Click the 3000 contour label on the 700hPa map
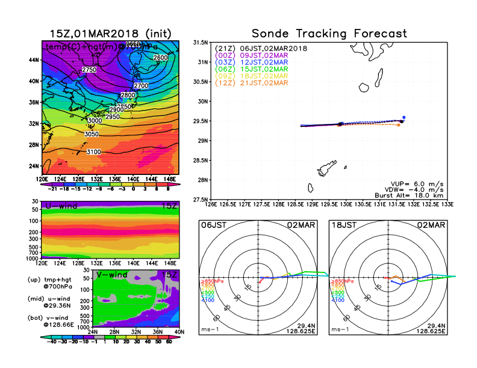Image resolution: width=477 pixels, height=368 pixels. [x=95, y=120]
